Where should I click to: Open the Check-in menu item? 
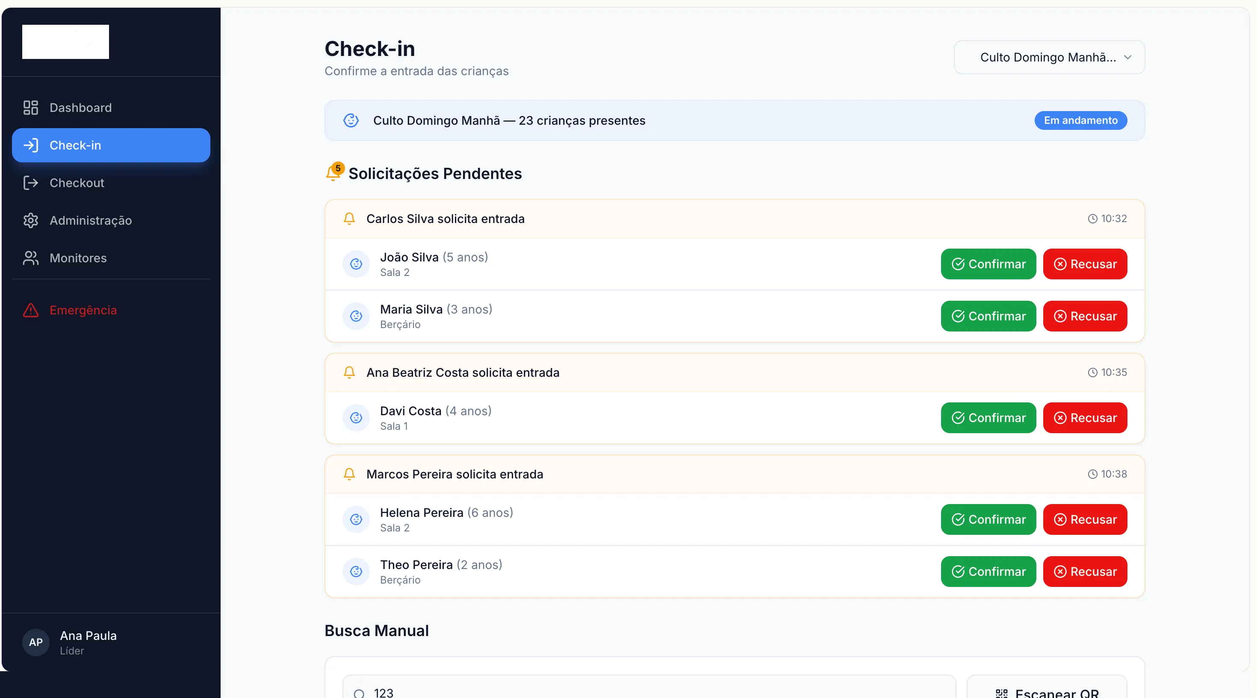click(111, 145)
